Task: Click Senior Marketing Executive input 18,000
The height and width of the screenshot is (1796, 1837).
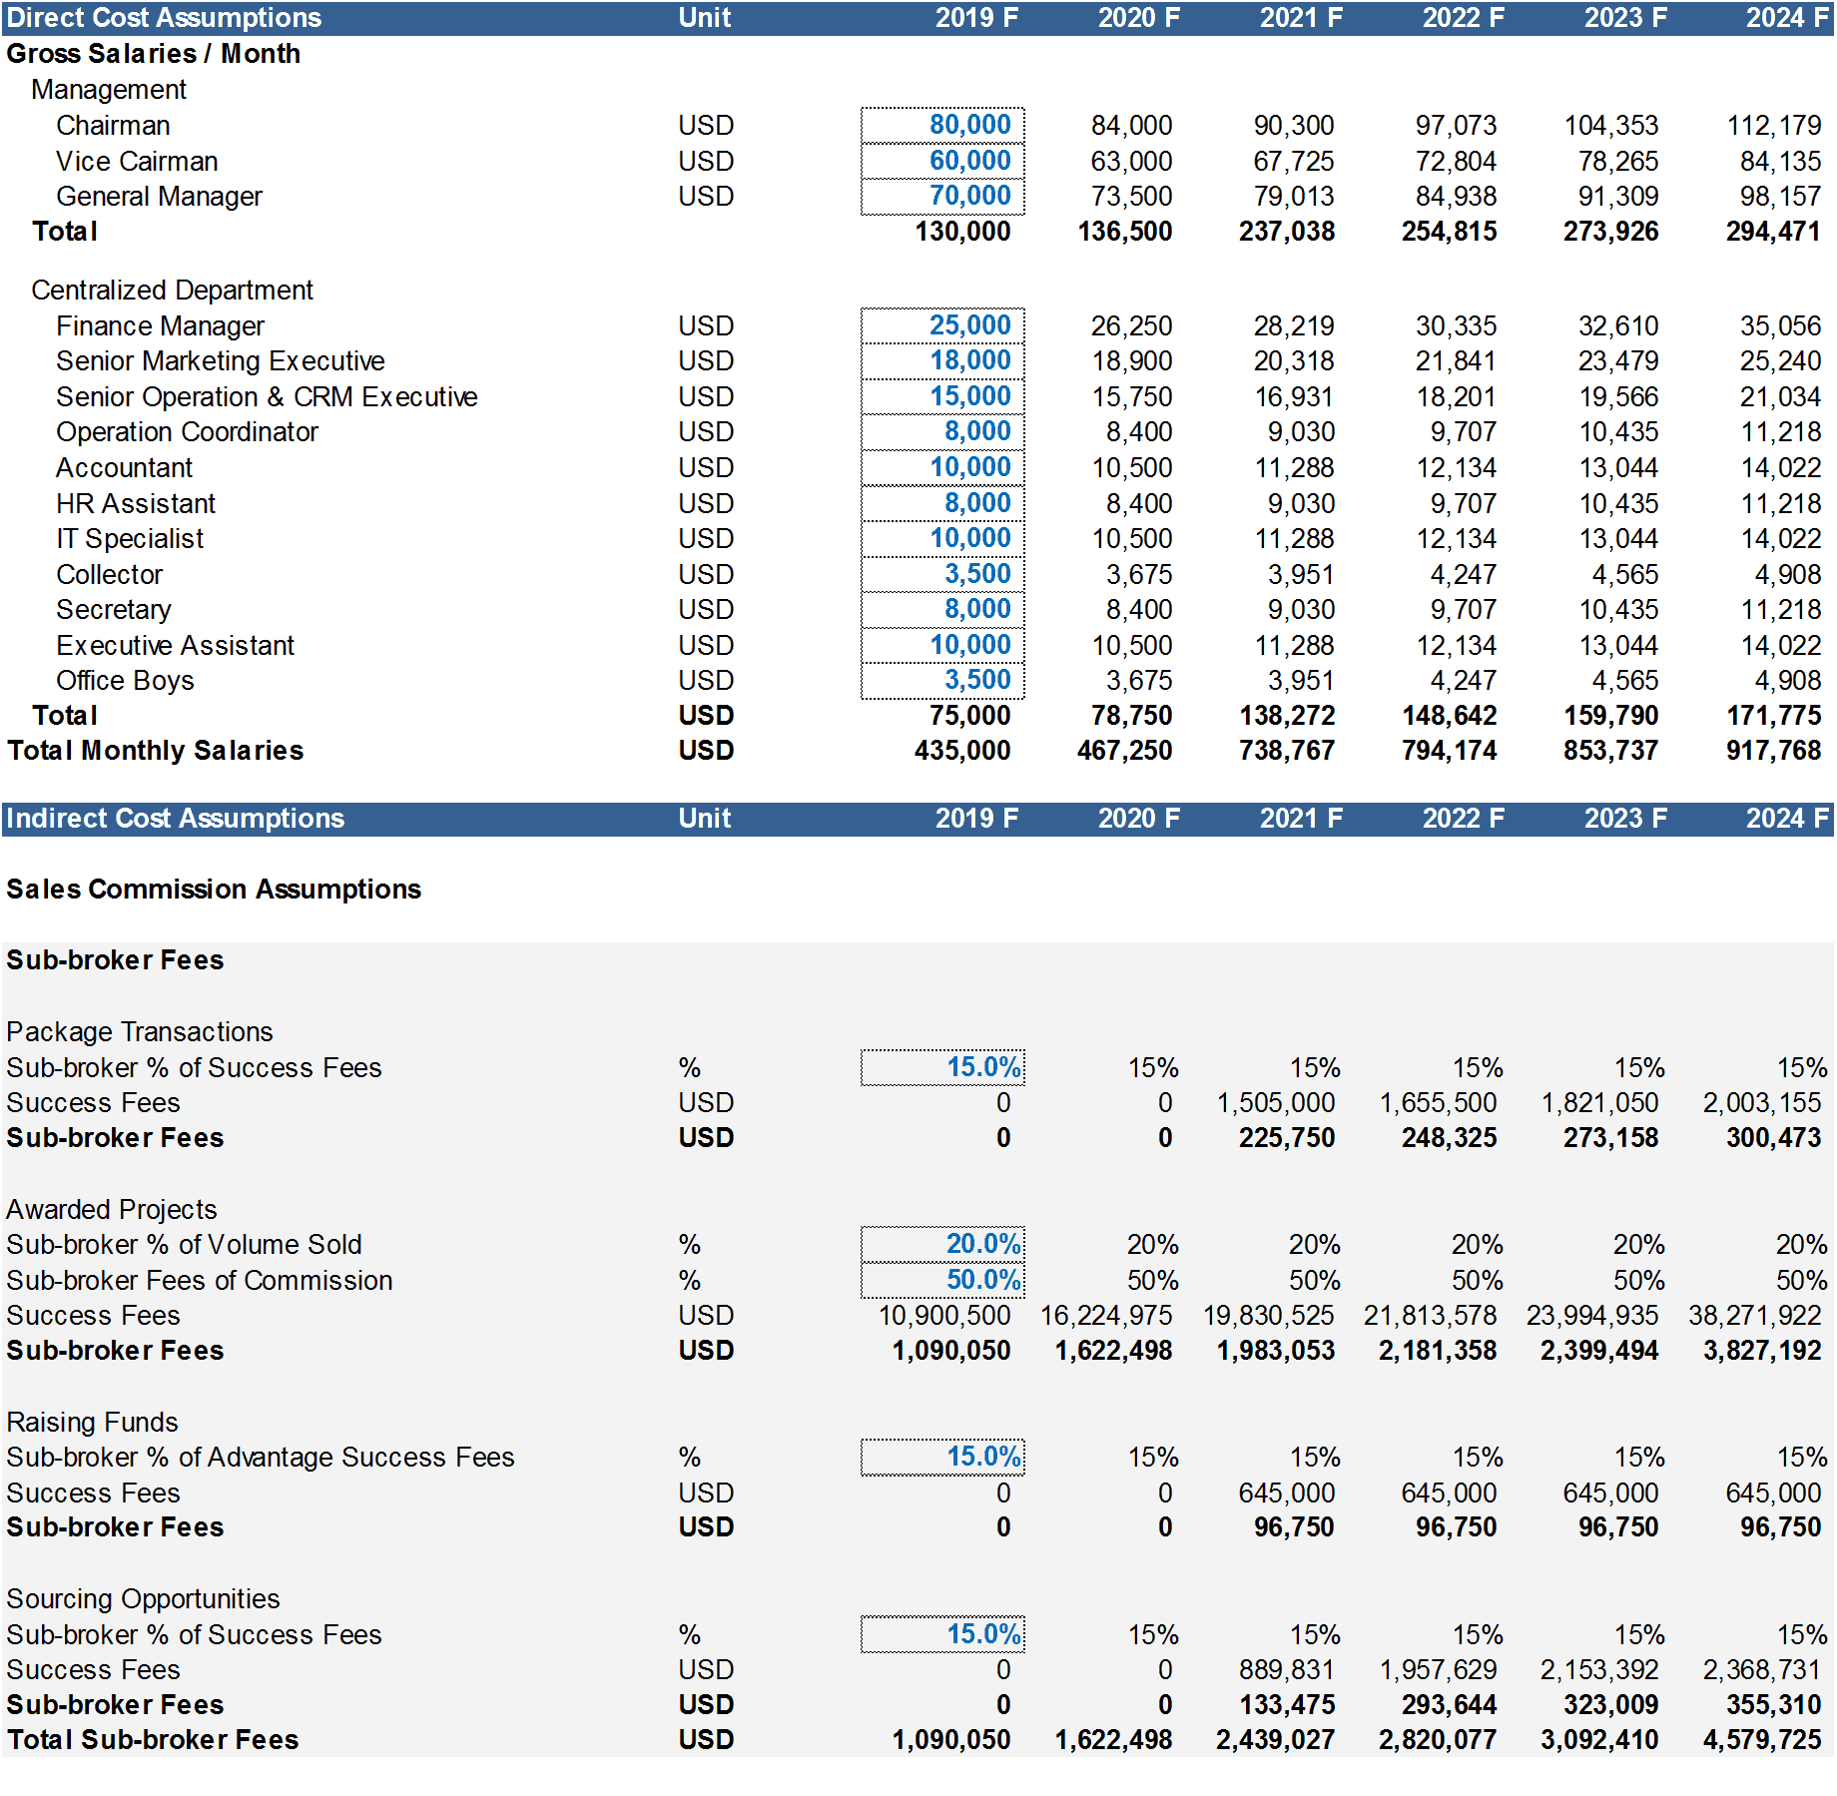Action: tap(942, 360)
